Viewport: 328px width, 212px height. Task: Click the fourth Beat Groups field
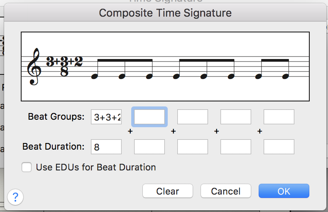click(x=236, y=117)
